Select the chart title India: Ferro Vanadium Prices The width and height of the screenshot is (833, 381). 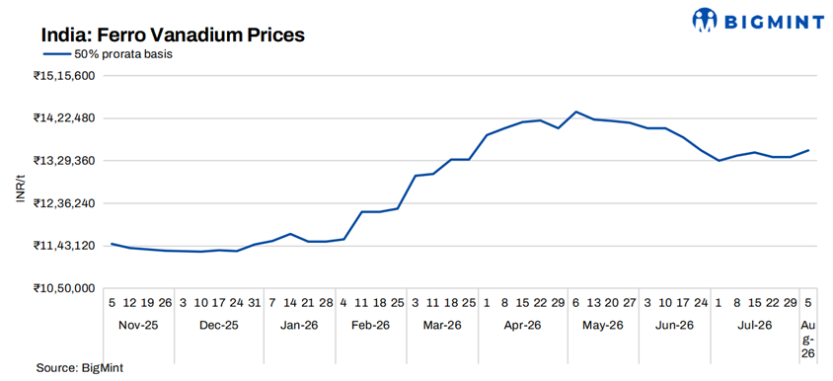pyautogui.click(x=173, y=36)
